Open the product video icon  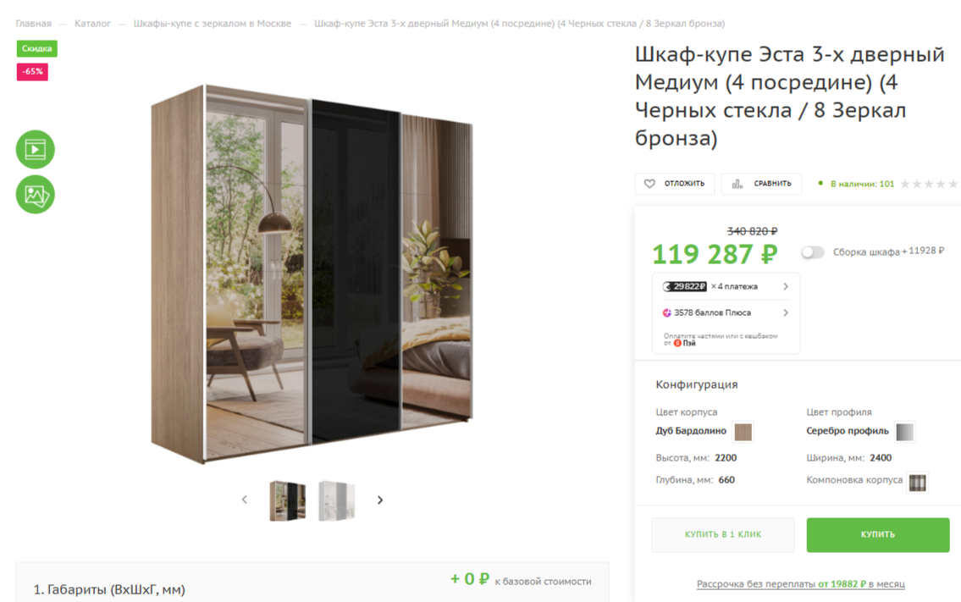click(x=35, y=149)
